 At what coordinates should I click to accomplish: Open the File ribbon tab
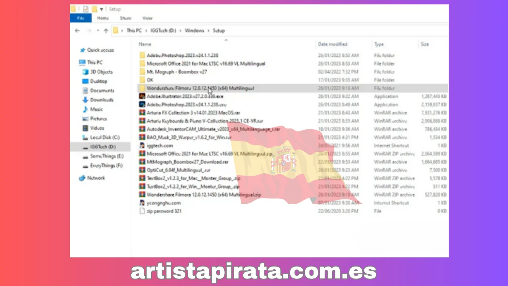pos(81,18)
